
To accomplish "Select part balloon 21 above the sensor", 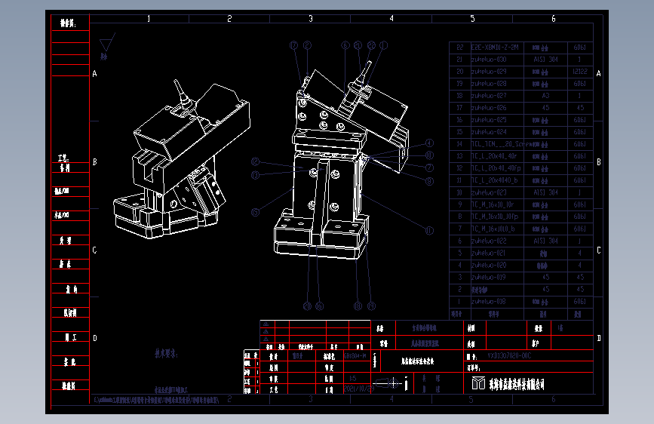I will (x=358, y=45).
